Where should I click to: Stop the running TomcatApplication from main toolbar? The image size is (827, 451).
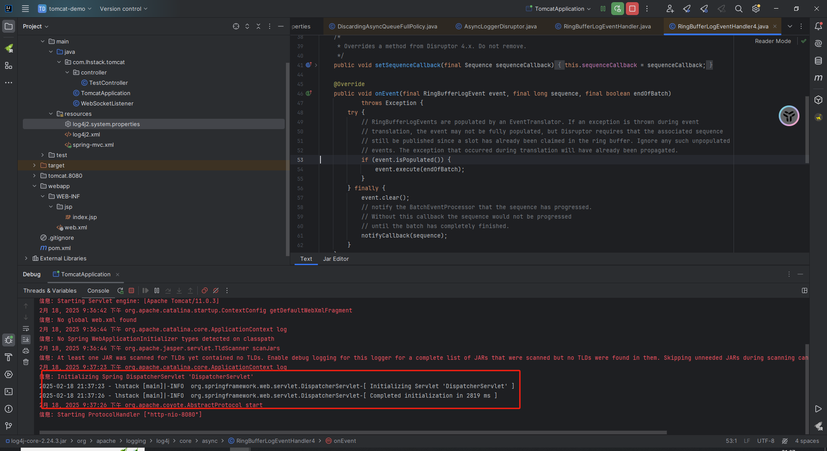coord(632,9)
